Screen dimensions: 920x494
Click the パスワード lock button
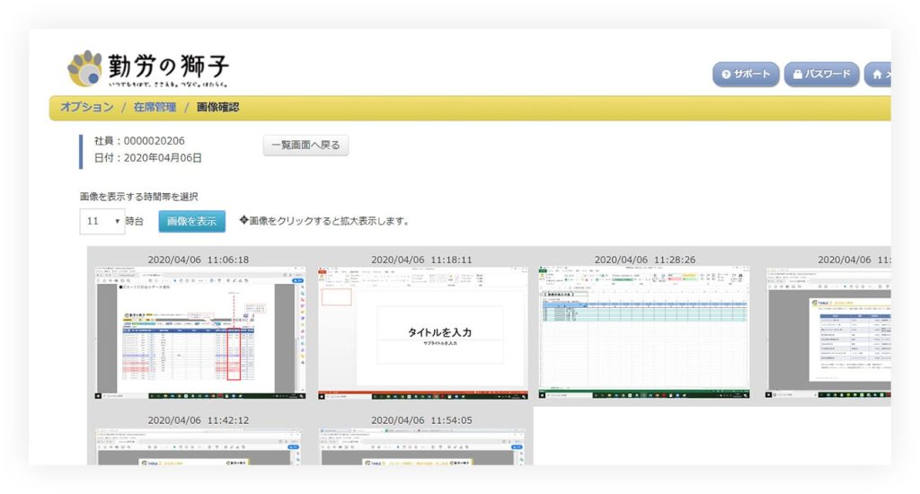(821, 75)
